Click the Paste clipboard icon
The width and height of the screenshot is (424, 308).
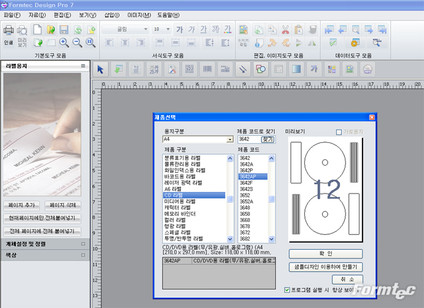[x=299, y=30]
